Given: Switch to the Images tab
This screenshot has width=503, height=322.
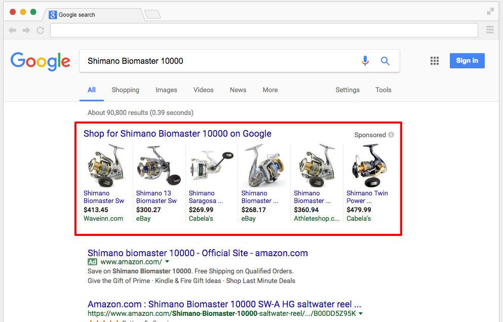Looking at the screenshot, I should (x=166, y=90).
